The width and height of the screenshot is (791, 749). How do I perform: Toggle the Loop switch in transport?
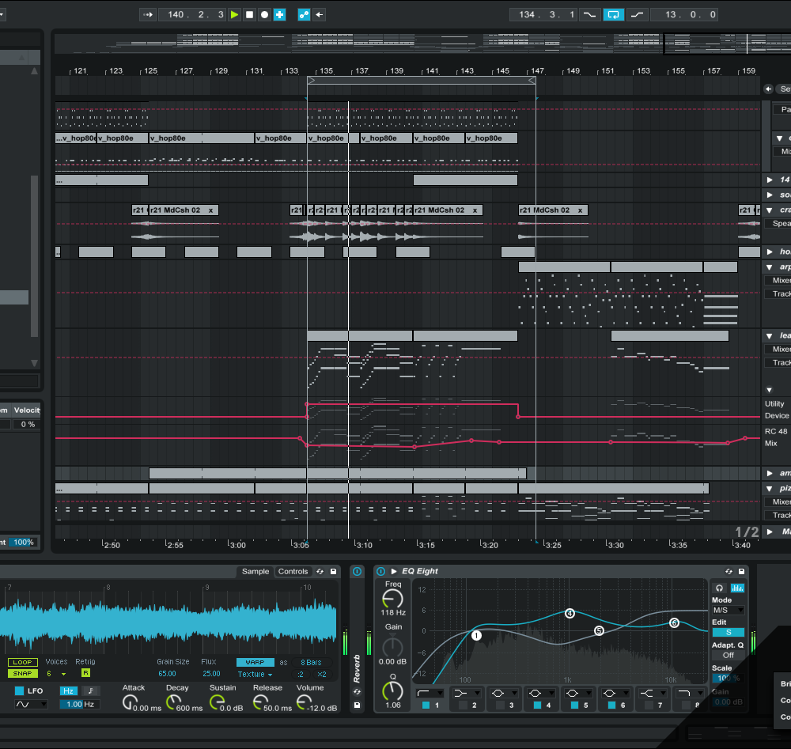pyautogui.click(x=614, y=14)
